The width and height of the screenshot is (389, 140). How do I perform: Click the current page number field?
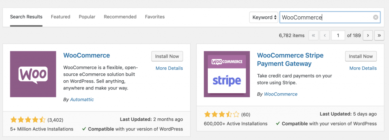[x=338, y=35]
